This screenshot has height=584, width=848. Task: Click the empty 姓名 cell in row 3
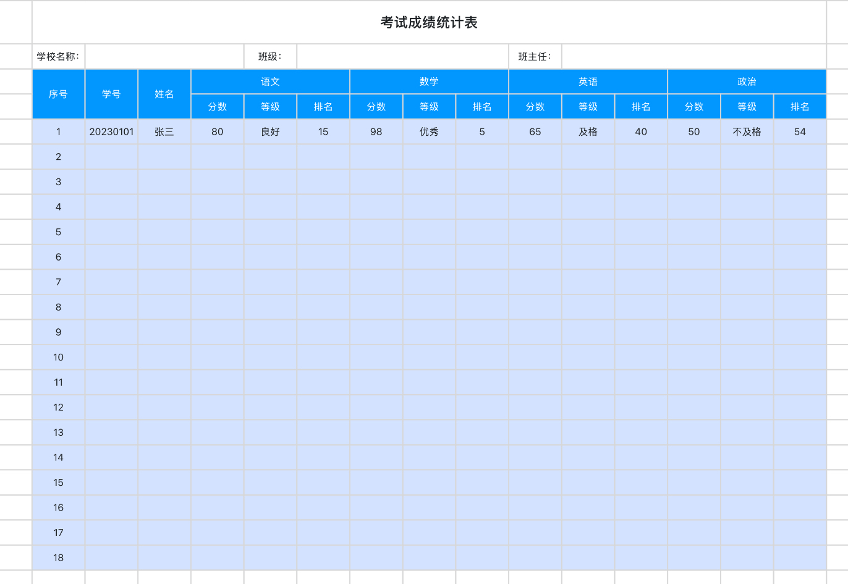[x=164, y=181]
